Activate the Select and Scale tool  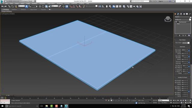point(46,6)
